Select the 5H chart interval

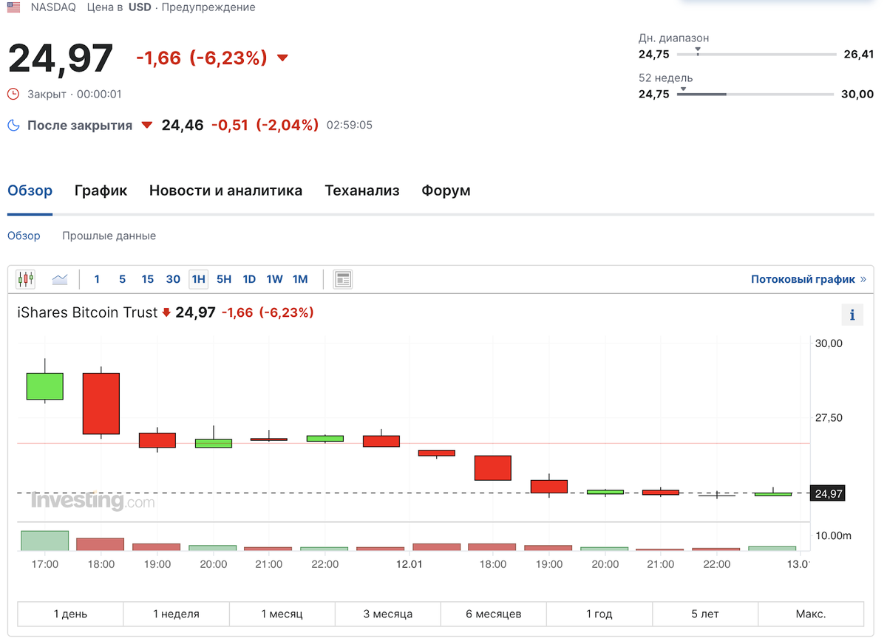[224, 279]
